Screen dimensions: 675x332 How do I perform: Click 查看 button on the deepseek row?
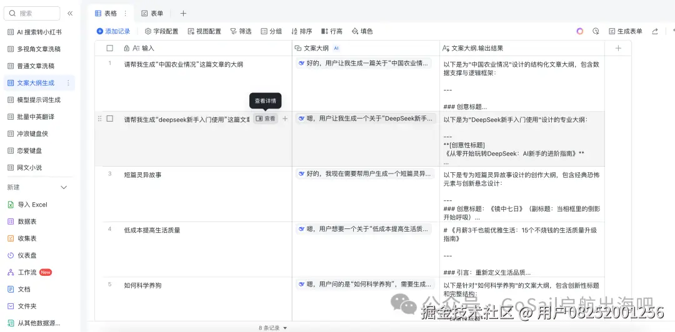click(x=265, y=119)
